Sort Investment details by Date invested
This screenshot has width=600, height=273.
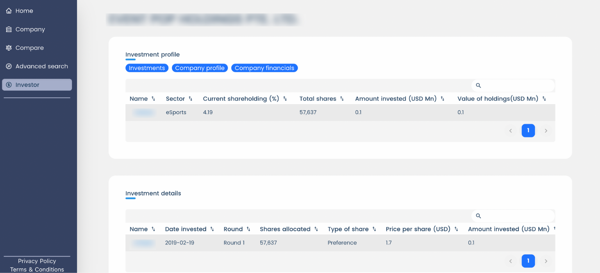coord(212,229)
